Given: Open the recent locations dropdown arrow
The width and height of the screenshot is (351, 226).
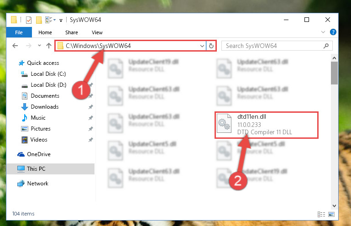Looking at the screenshot, I should point(39,46).
